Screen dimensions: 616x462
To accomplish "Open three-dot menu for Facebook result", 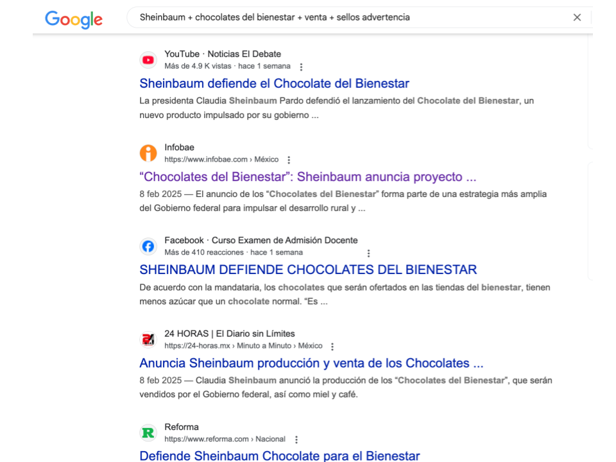I will click(368, 253).
